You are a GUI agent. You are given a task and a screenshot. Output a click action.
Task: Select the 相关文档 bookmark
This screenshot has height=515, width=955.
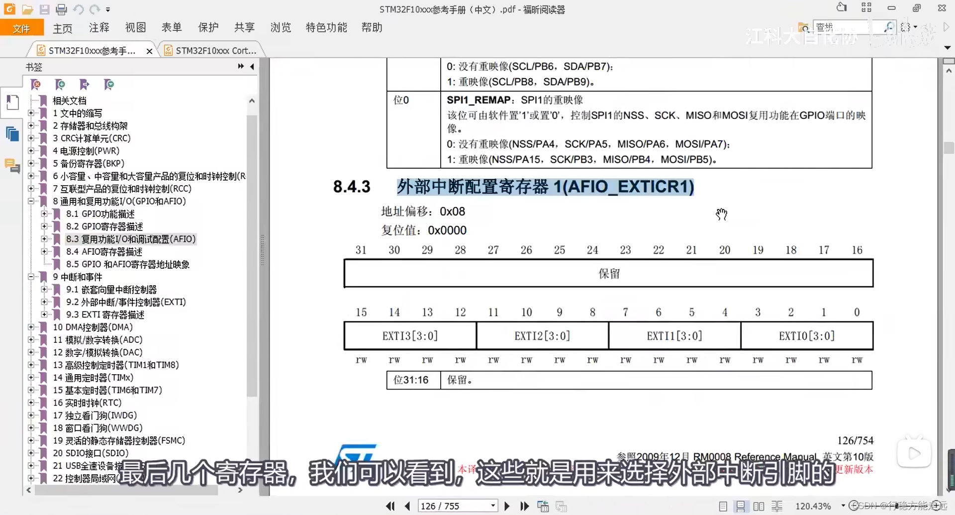click(x=70, y=101)
